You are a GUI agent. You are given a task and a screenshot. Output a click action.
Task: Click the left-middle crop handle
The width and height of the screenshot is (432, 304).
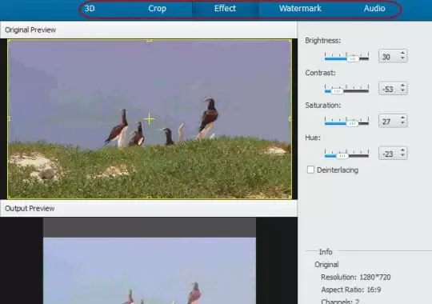coord(9,118)
